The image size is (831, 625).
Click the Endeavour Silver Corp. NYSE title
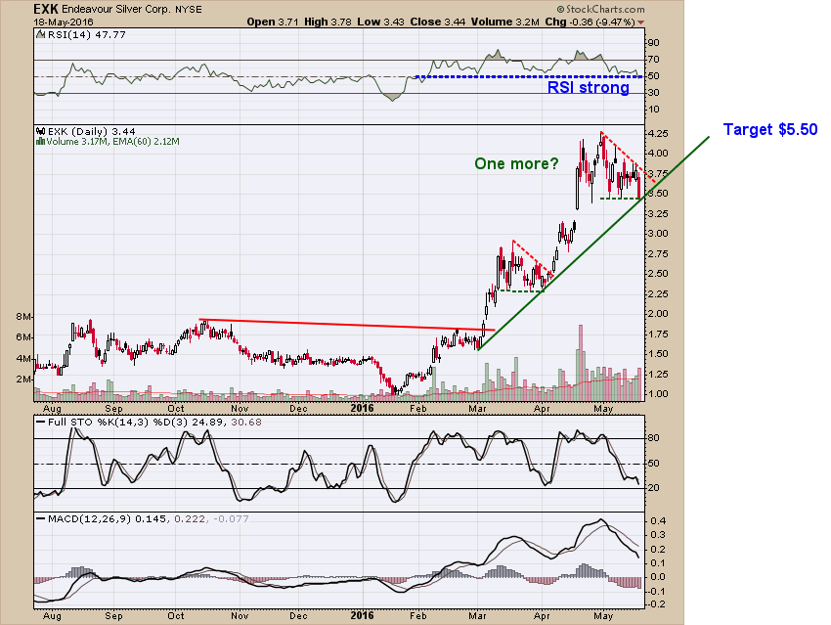pyautogui.click(x=132, y=10)
